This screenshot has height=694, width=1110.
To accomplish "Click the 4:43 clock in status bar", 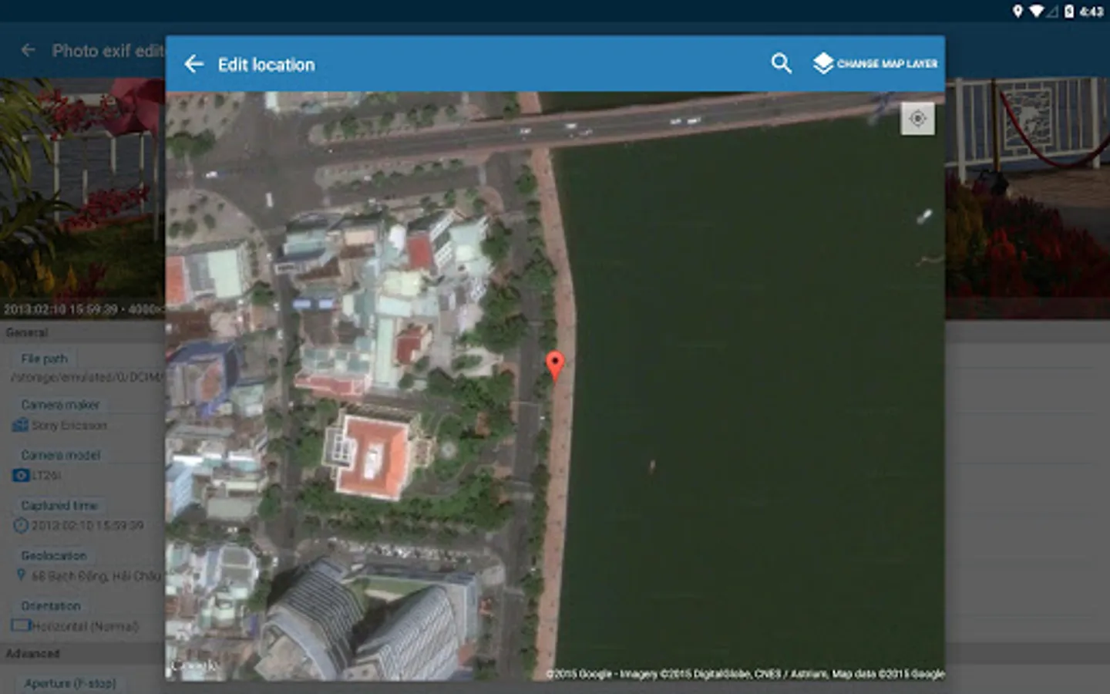I will click(1091, 11).
